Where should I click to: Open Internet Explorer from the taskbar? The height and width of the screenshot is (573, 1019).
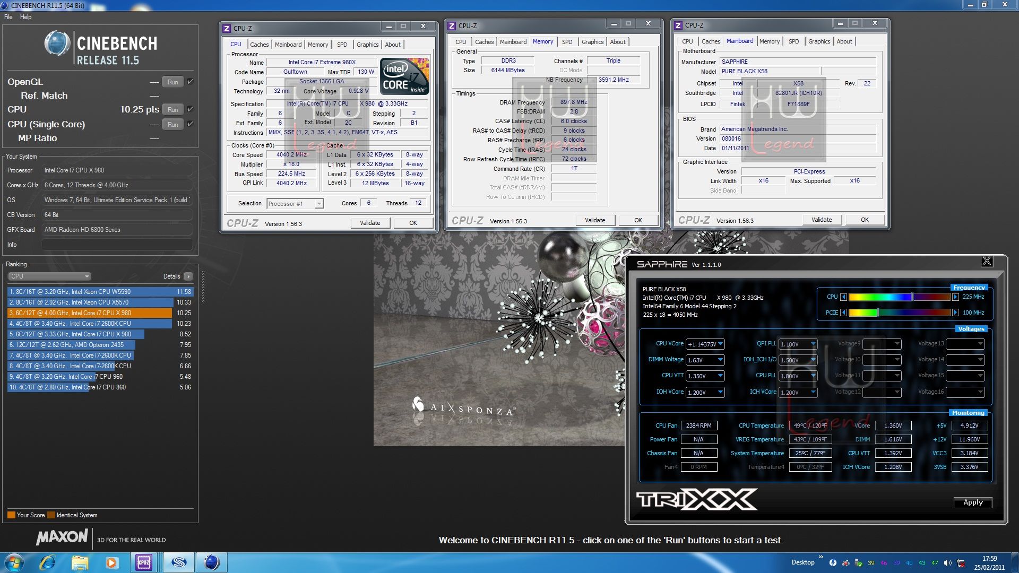point(48,562)
